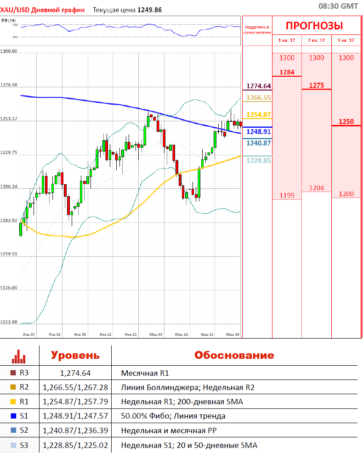Click the yellow R1 legend marker

point(13,402)
